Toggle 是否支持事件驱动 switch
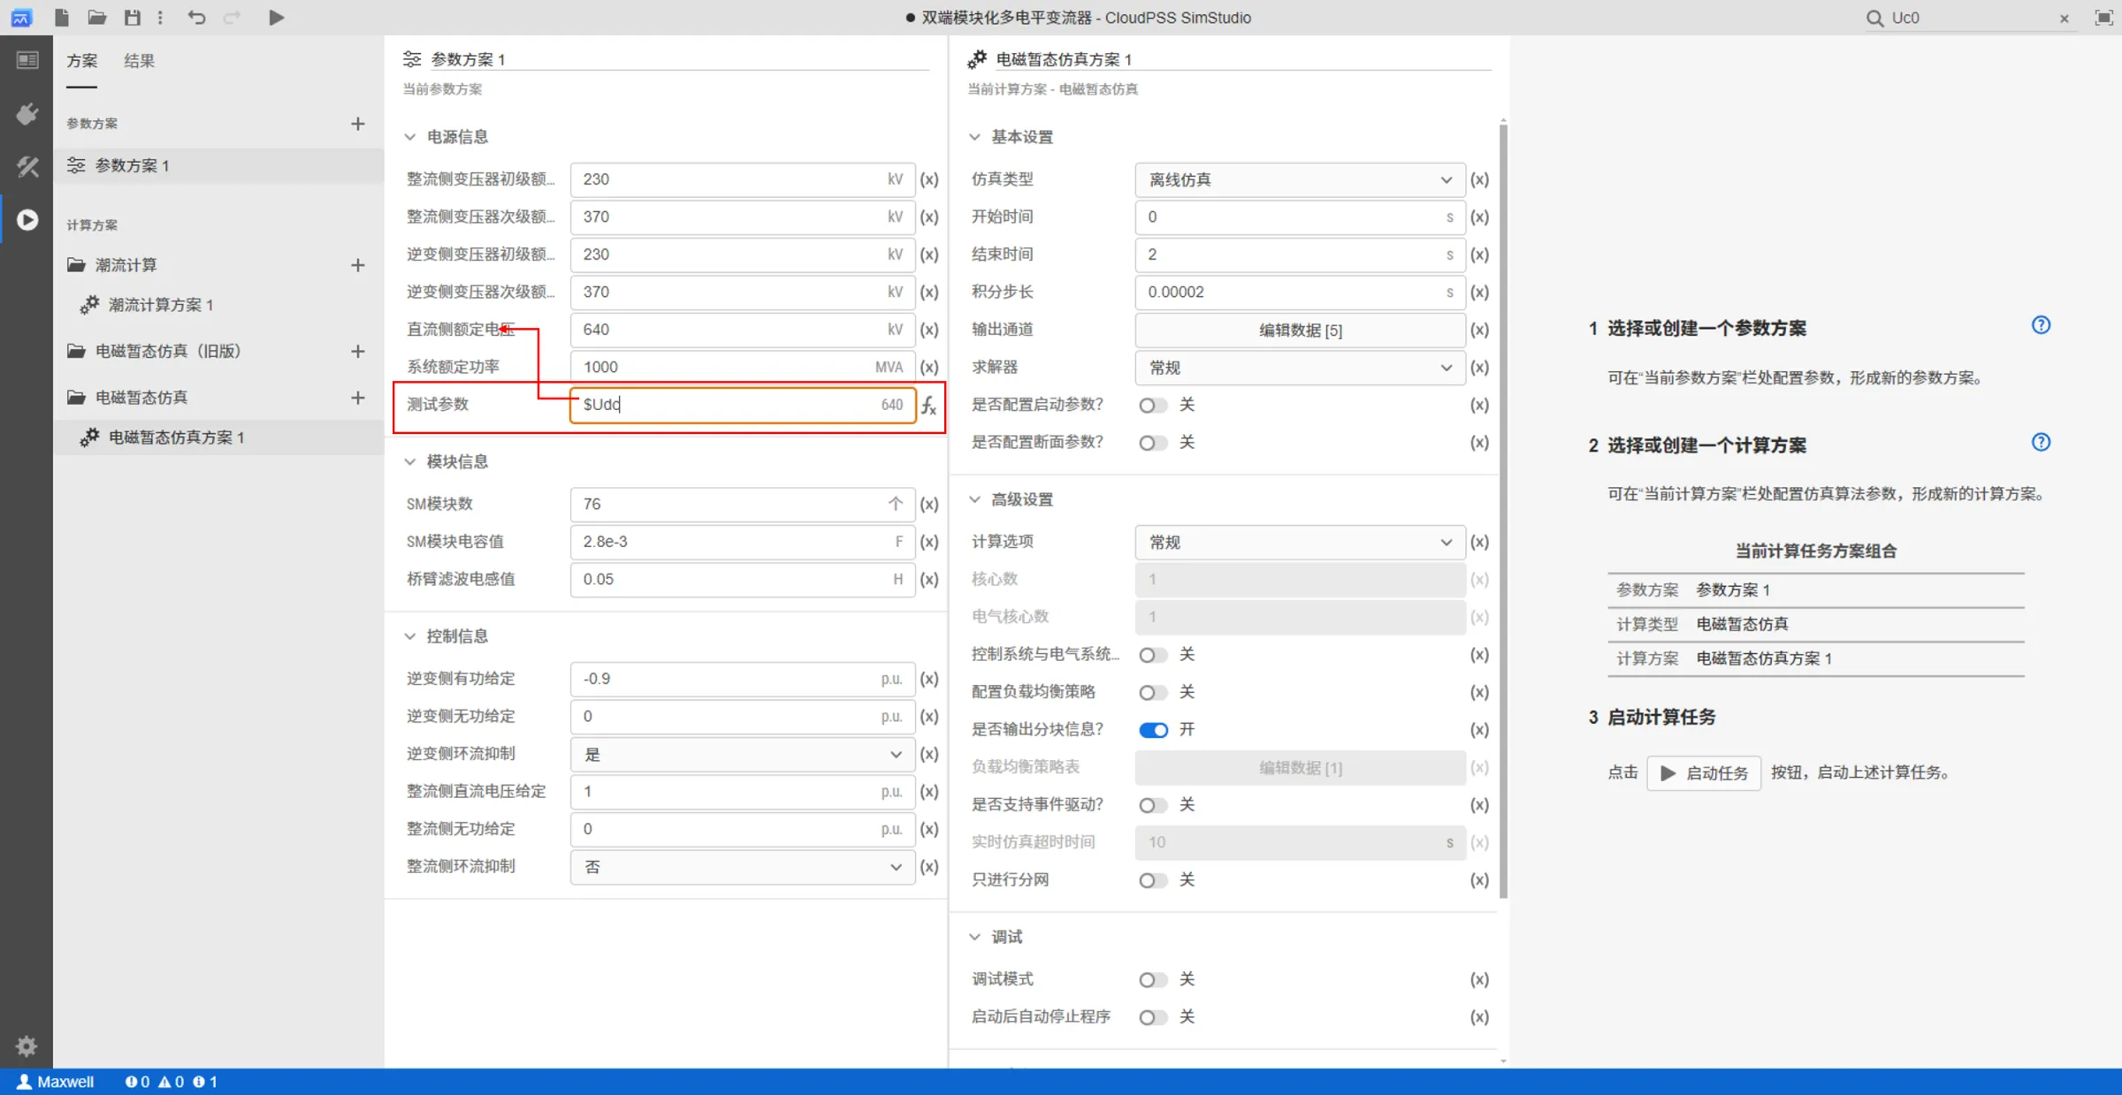 pyautogui.click(x=1152, y=805)
